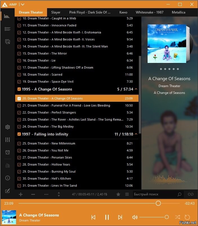Skip to next track button

click(120, 217)
